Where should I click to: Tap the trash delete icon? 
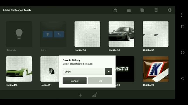tap(156, 10)
